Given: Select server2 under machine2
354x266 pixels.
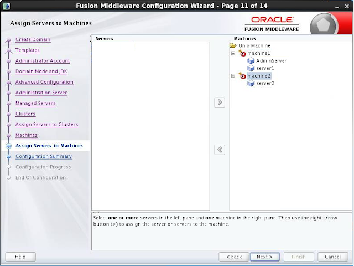Looking at the screenshot, I should click(265, 83).
